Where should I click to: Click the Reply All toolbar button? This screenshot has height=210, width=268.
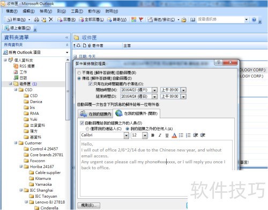[91, 19]
